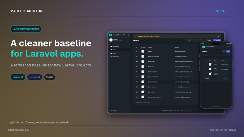
Task: Click the Previous pagination button on phone
Action: pos(207,79)
